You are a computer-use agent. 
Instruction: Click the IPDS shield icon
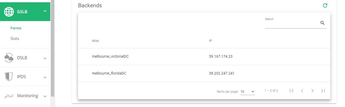[9, 77]
